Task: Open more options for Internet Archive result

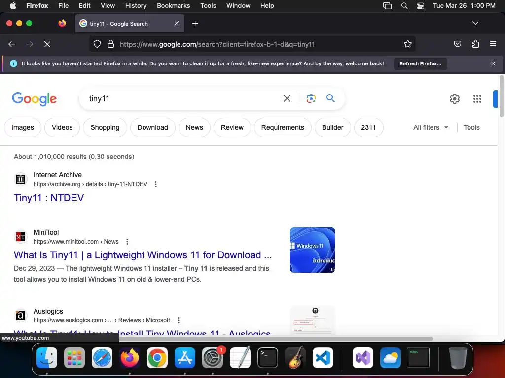Action: (156, 184)
